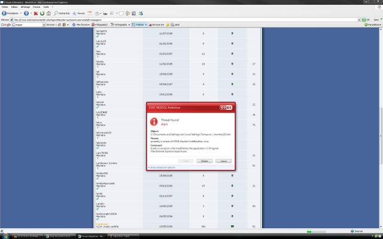383x239 pixels.
Task: Click the Delete button in ESET alert
Action: click(203, 161)
